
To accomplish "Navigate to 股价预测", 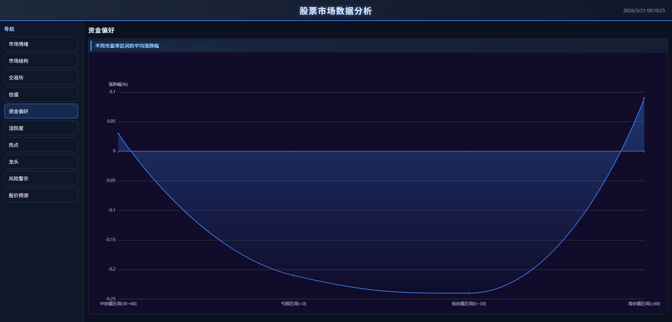I will (41, 196).
